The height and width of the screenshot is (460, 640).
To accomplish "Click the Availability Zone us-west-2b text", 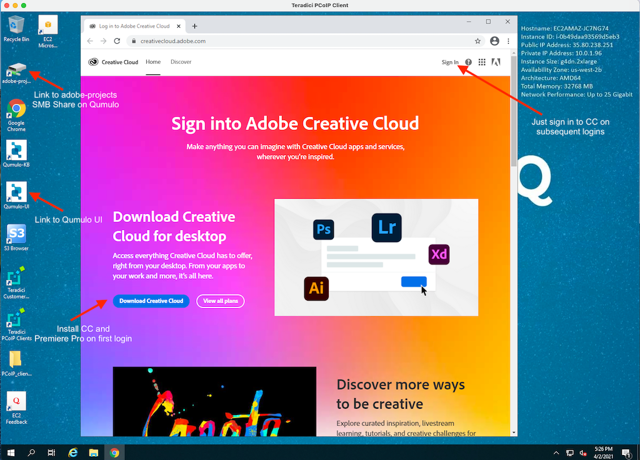I will (561, 70).
